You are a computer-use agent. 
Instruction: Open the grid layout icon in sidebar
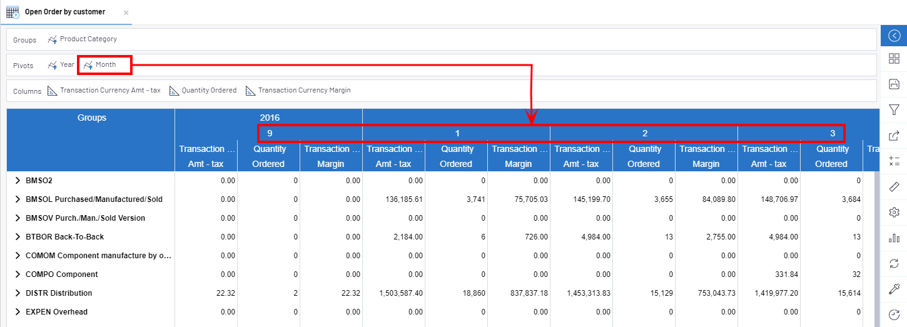coord(894,59)
